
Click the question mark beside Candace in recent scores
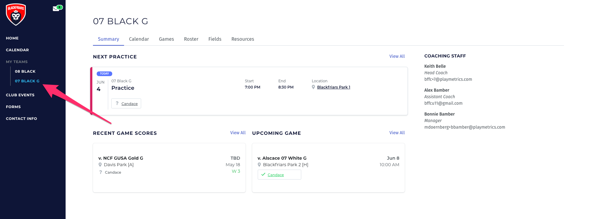point(100,172)
